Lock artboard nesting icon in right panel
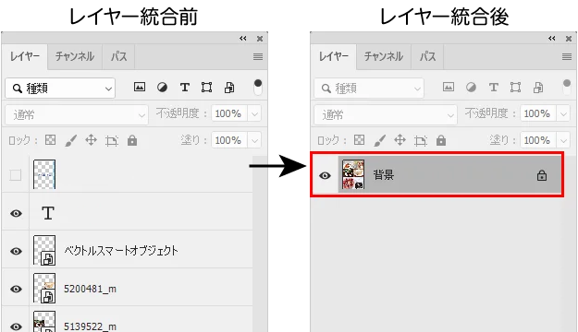The height and width of the screenshot is (332, 578). [x=421, y=140]
